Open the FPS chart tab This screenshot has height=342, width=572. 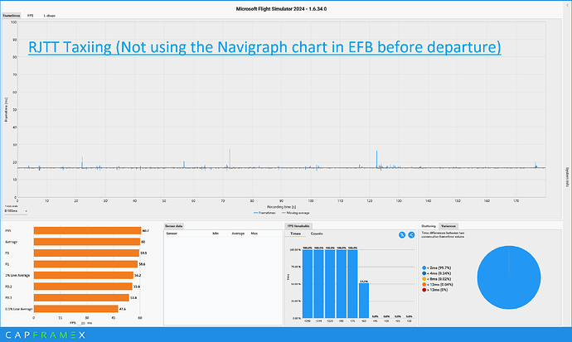tap(31, 16)
